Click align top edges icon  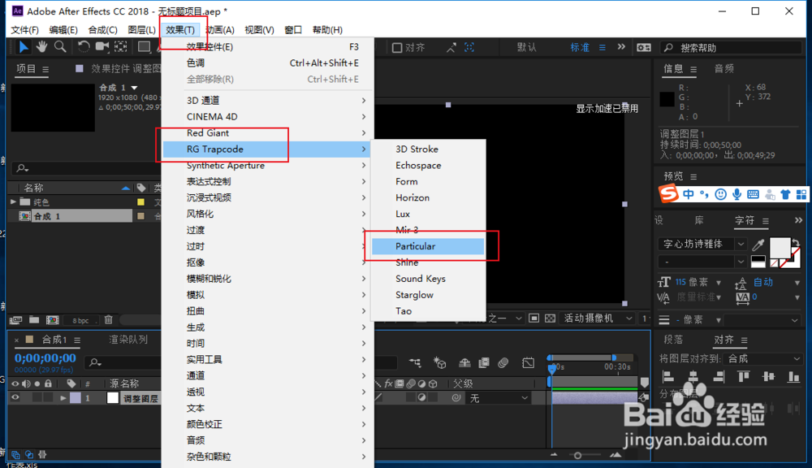click(743, 376)
